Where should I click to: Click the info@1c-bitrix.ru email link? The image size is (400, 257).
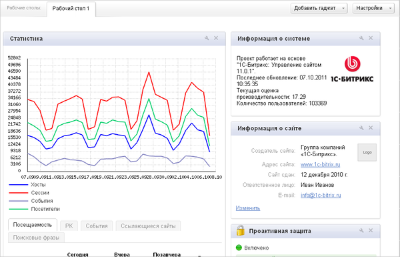coord(321,195)
